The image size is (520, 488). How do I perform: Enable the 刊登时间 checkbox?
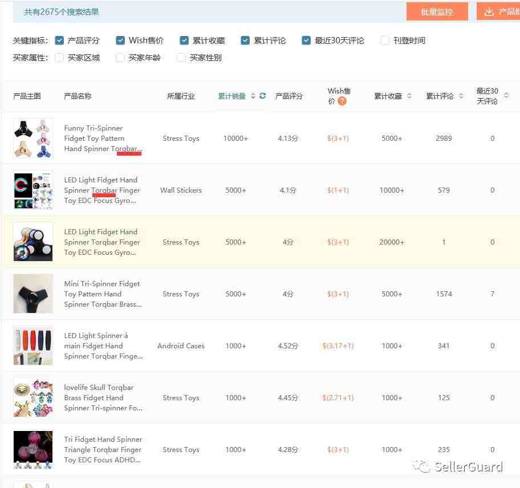click(x=385, y=40)
